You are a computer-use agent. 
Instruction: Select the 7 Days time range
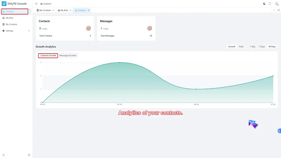click(x=262, y=46)
